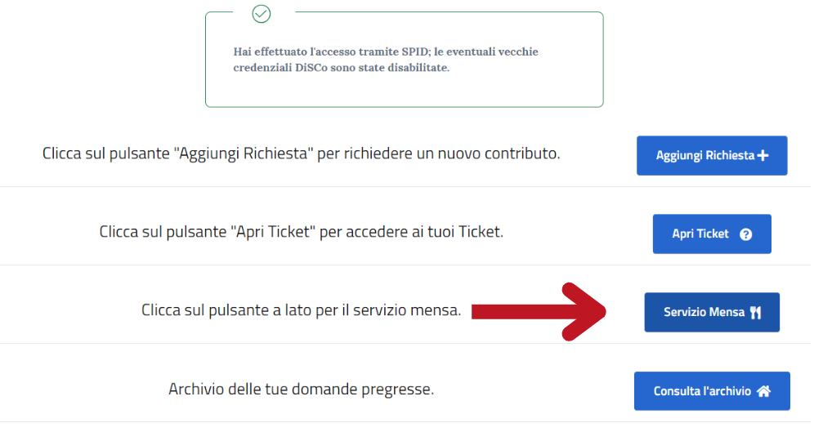Click the house icon on Consulta l'archivio

click(x=763, y=391)
